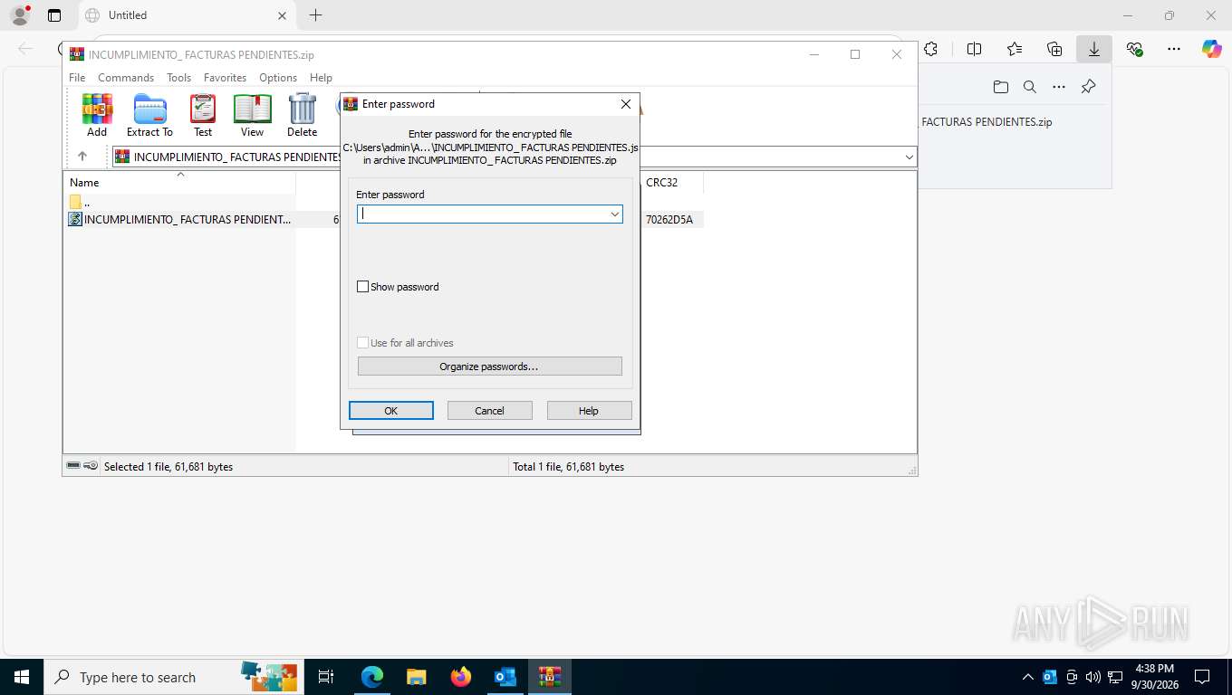The width and height of the screenshot is (1232, 695).
Task: Sort by the Name column header
Action: pyautogui.click(x=179, y=182)
